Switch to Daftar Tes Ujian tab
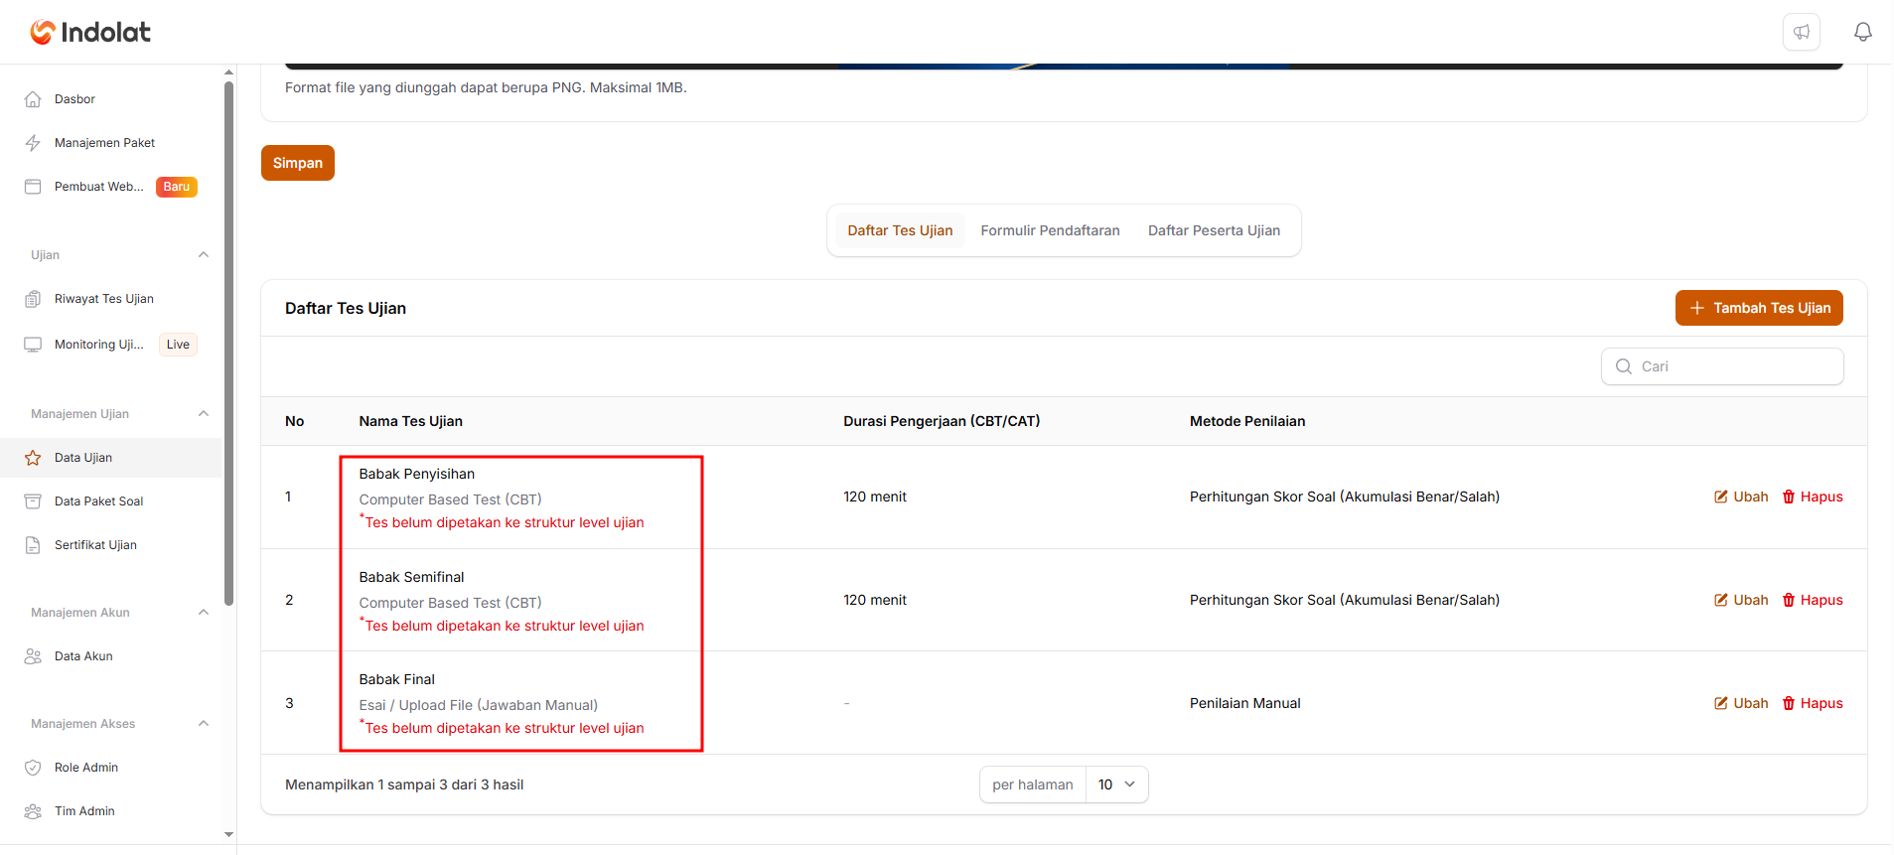This screenshot has height=855, width=1894. (x=900, y=230)
